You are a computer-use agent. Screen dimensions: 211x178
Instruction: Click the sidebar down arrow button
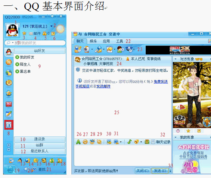tap(9, 150)
